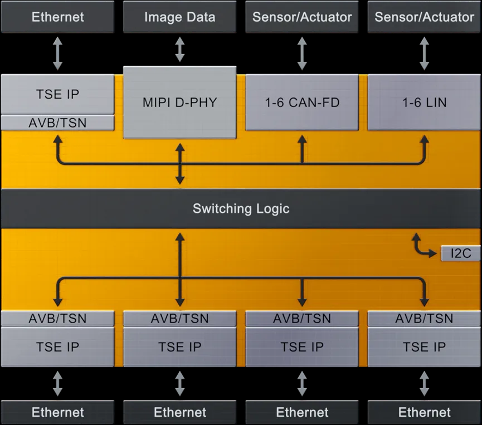Select the bottom-left AVB/TSN strip

pos(57,319)
